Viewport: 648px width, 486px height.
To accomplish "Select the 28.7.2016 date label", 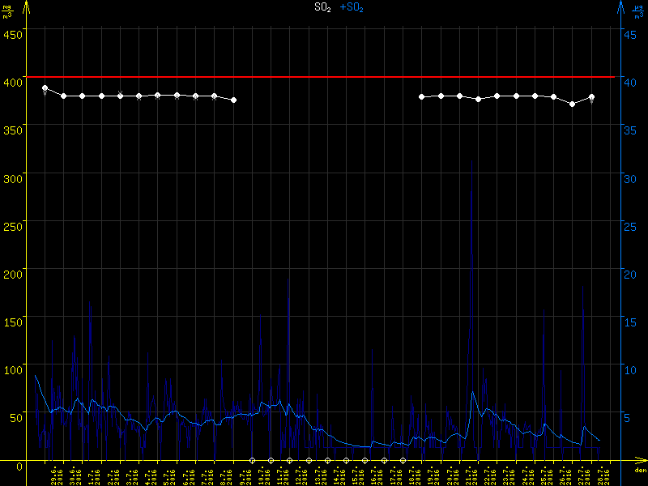I will pos(606,475).
